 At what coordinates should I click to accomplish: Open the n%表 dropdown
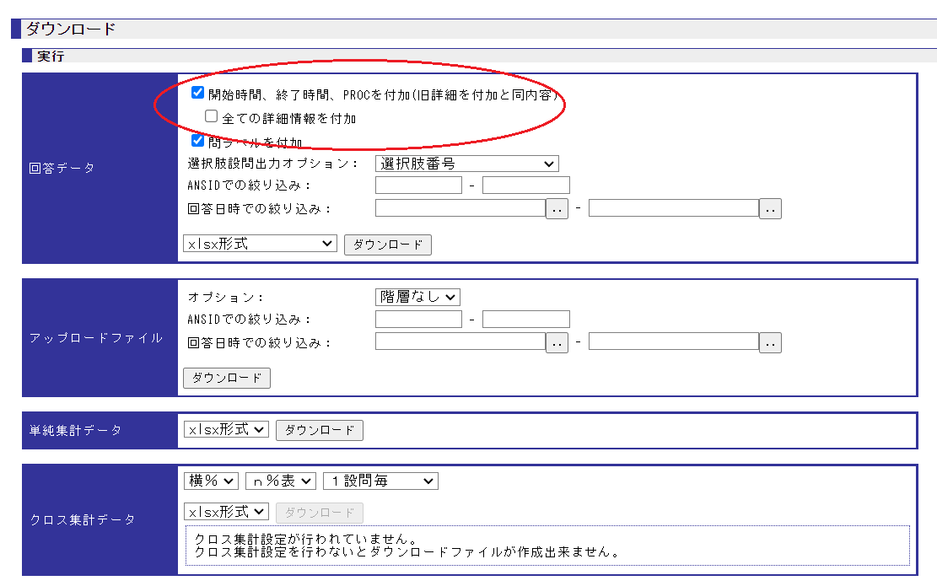pos(280,481)
